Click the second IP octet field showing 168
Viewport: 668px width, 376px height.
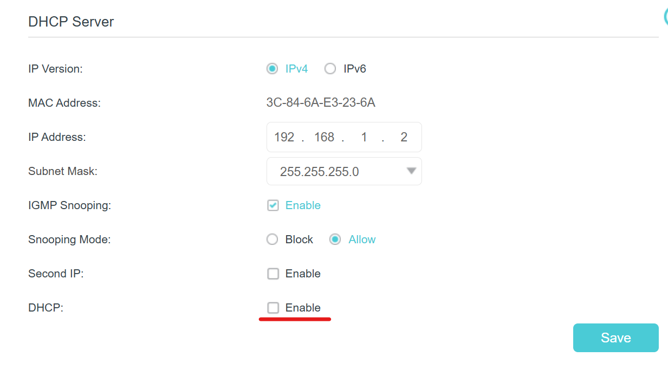click(324, 137)
